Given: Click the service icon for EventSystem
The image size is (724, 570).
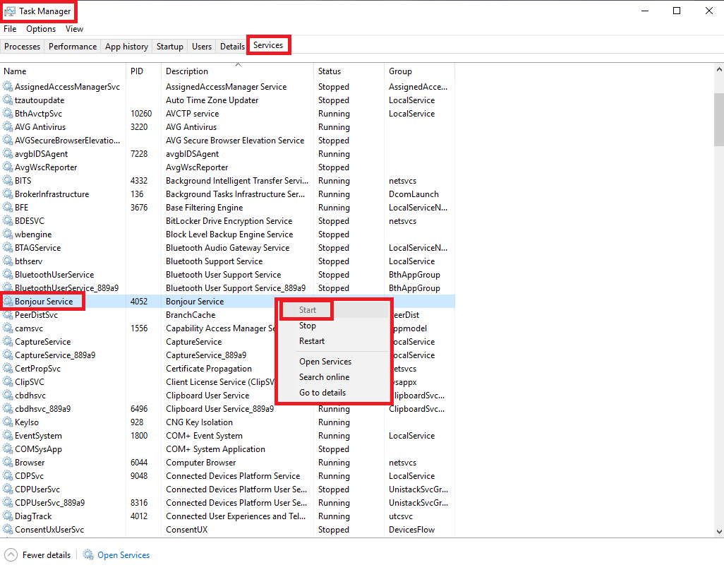Looking at the screenshot, I should 7,436.
